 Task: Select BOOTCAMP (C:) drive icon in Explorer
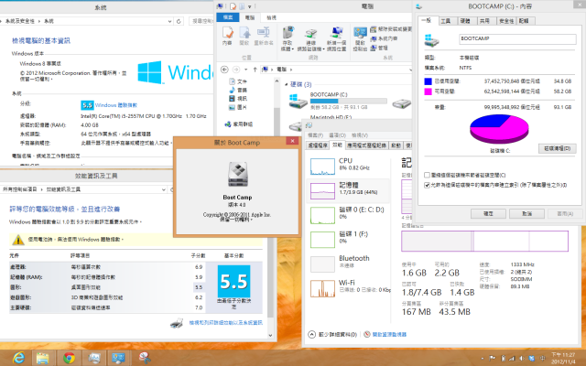coord(298,101)
